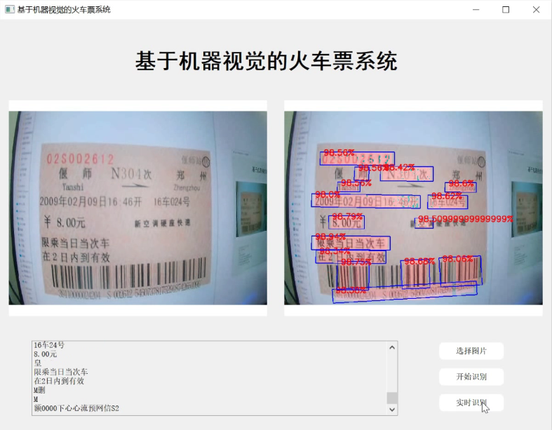Select the last result line ending with '网信S2'
The image size is (552, 430).
click(x=76, y=408)
